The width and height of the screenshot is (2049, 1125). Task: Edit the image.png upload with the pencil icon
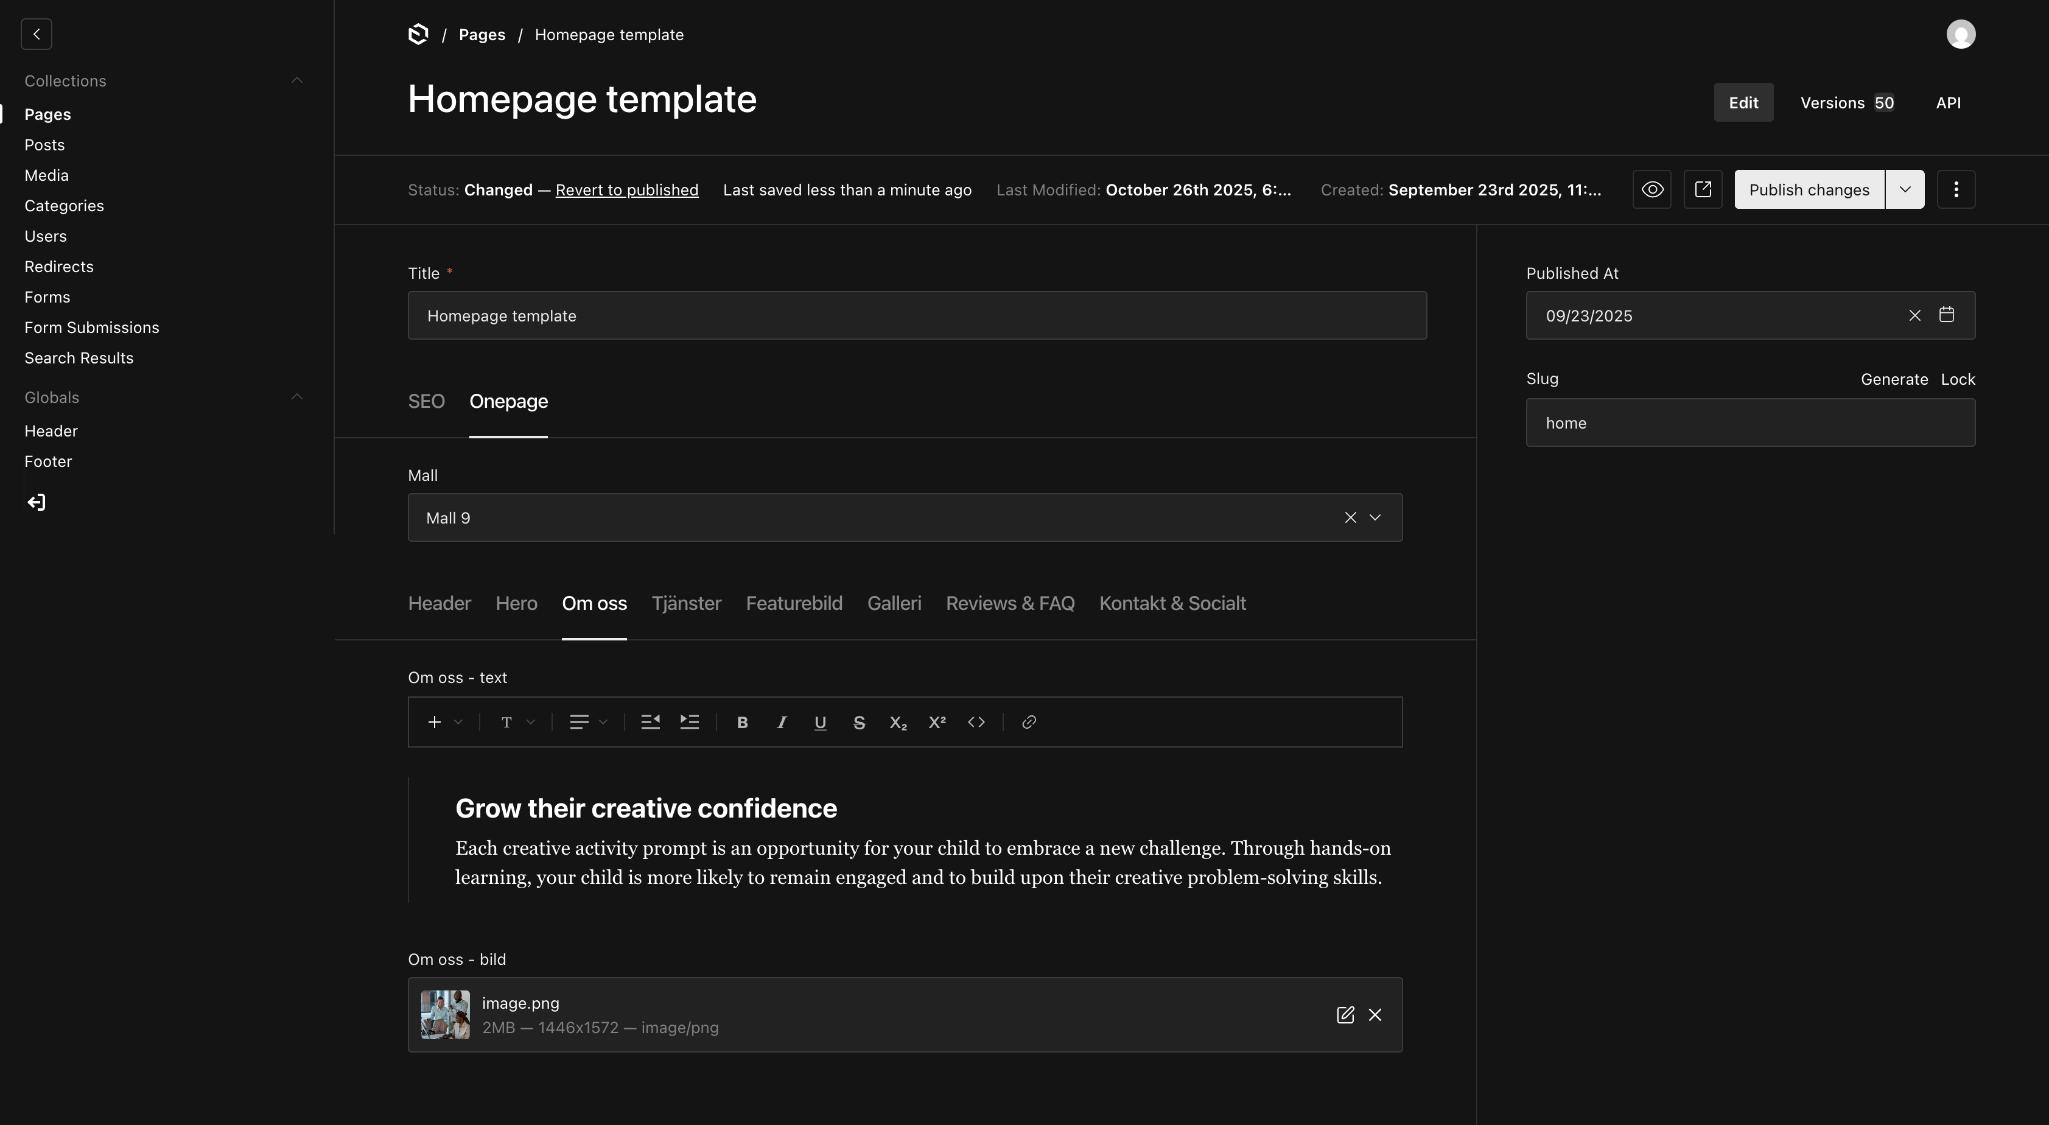1345,1015
